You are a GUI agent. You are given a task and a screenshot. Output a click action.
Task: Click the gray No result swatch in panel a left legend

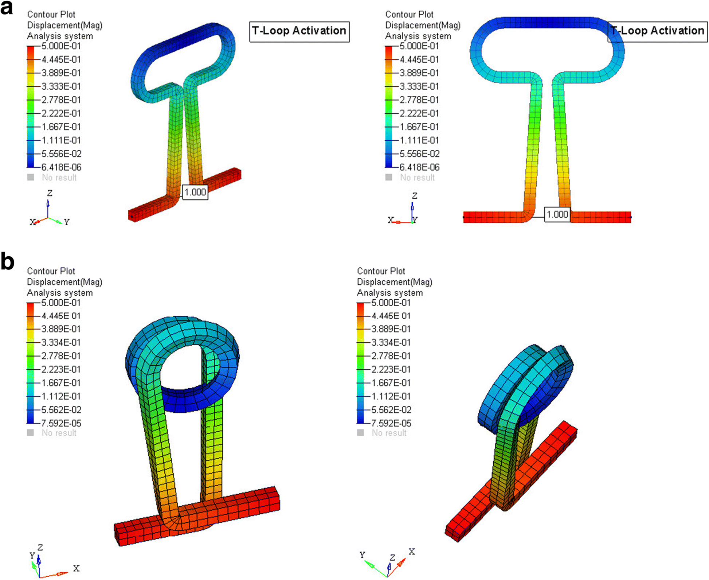click(31, 178)
